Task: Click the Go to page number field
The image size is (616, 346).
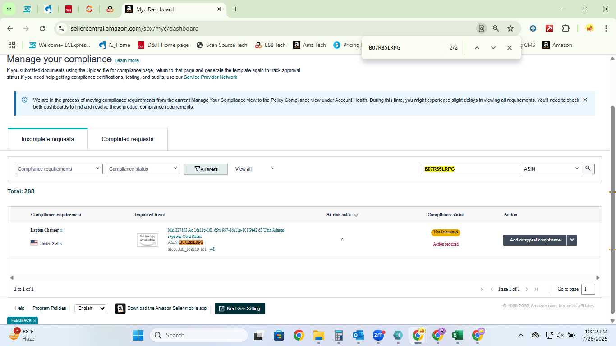Action: 588,289
